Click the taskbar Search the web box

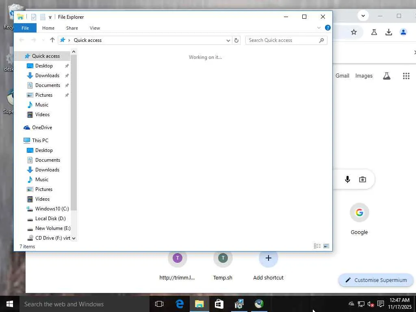pyautogui.click(x=84, y=304)
